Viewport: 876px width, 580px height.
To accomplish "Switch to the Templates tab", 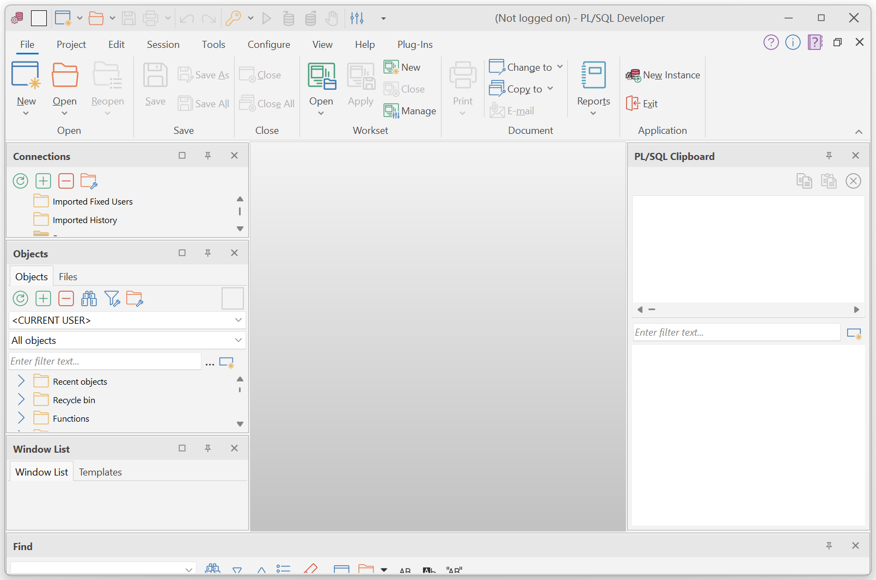I will click(100, 472).
